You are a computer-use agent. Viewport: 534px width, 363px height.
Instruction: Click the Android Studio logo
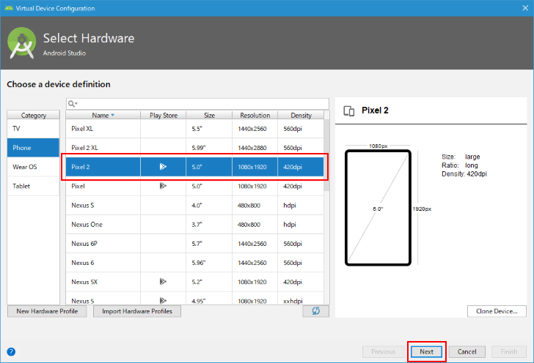(22, 43)
